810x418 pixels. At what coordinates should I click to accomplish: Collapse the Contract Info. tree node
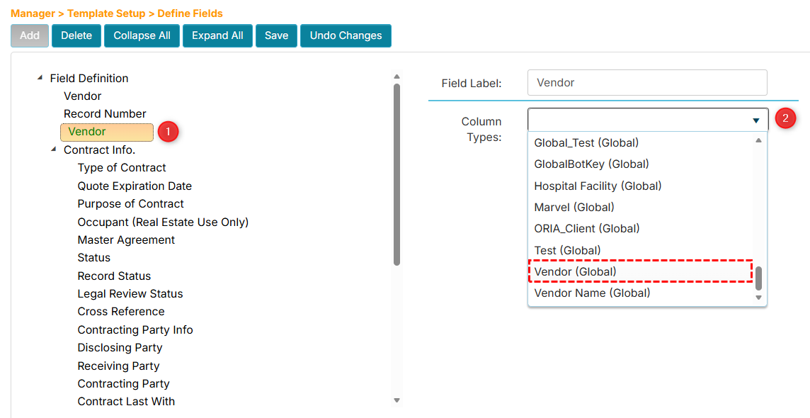tap(54, 149)
